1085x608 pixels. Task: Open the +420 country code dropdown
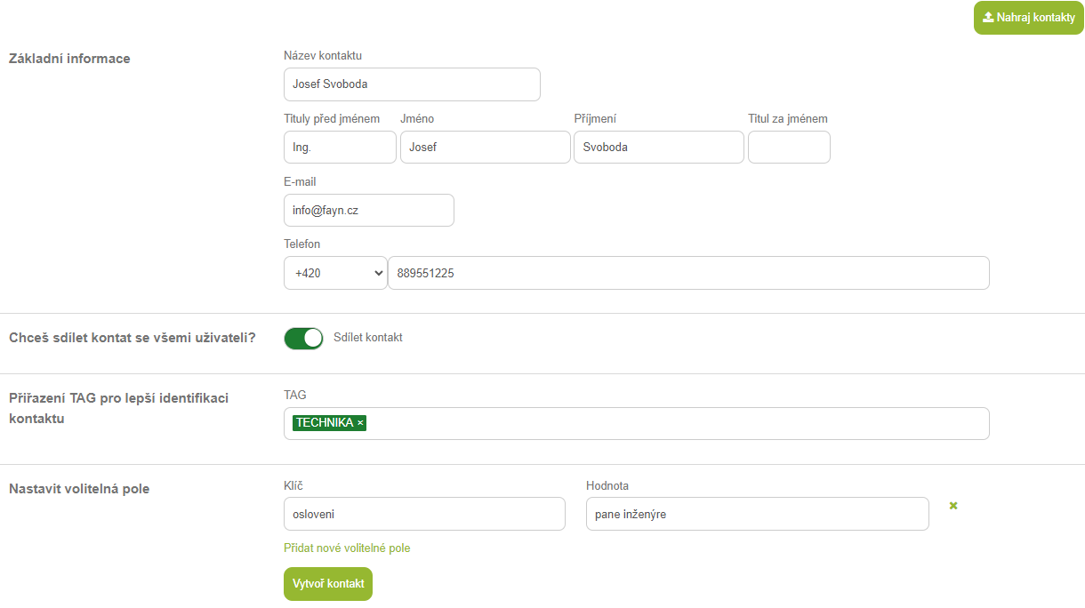click(x=335, y=273)
